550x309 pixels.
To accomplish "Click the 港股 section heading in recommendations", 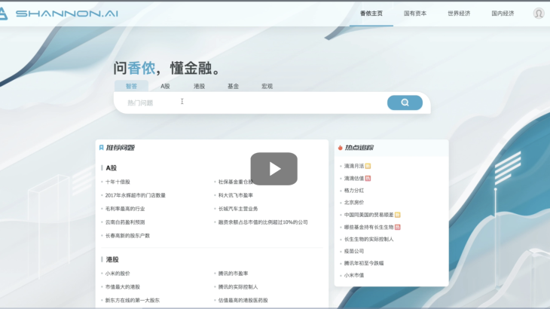I will point(112,259).
